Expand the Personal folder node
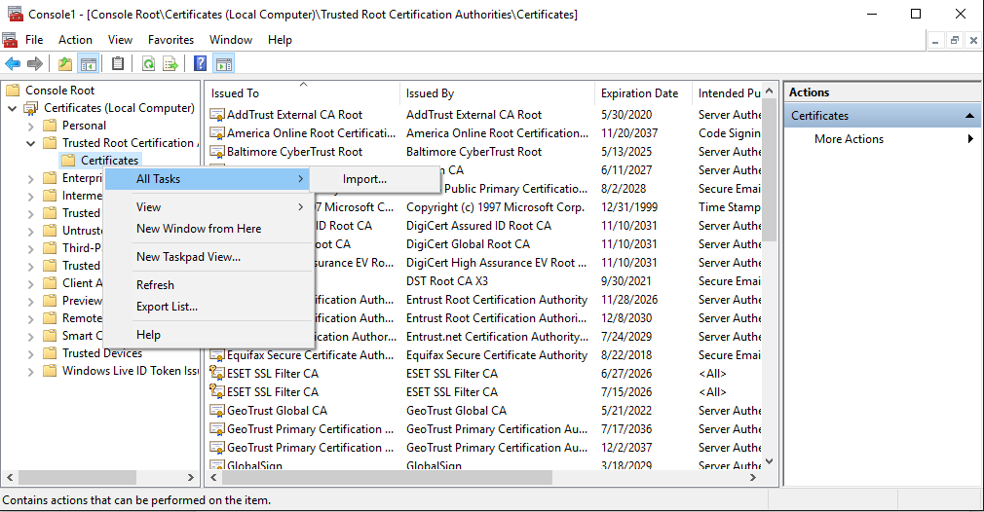This screenshot has width=984, height=512. coord(30,126)
